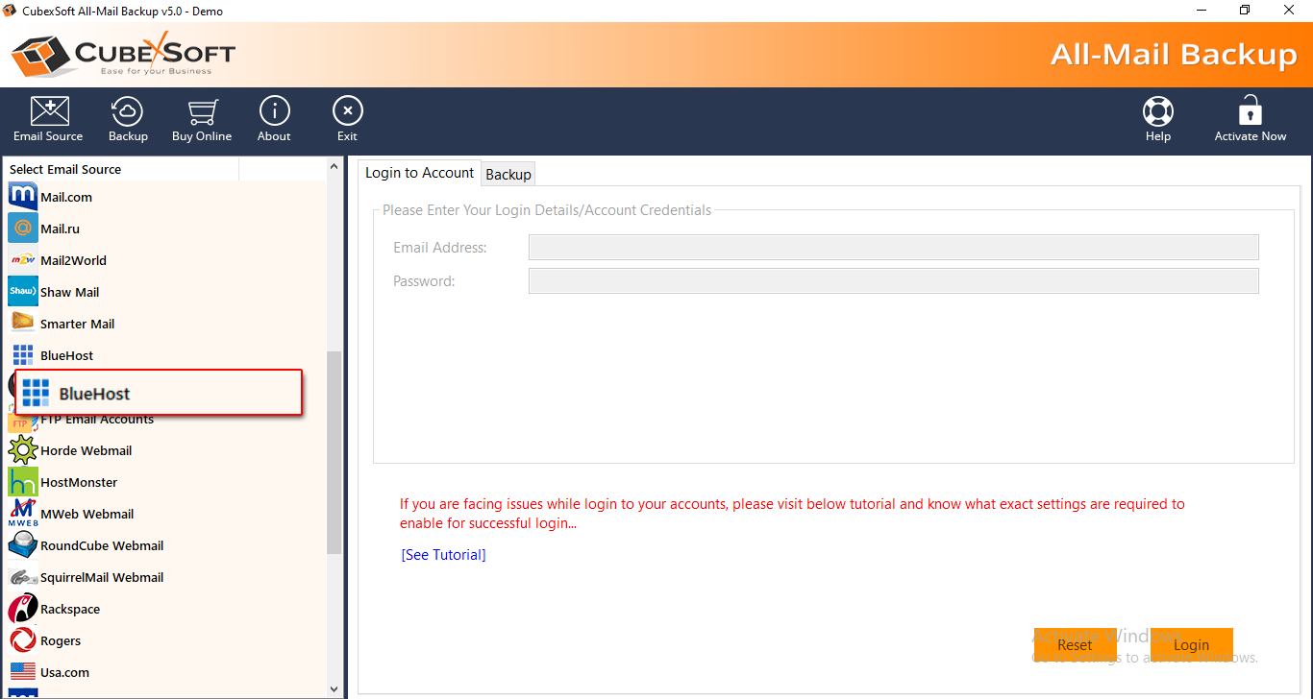The height and width of the screenshot is (699, 1313).
Task: Select RoundCube Webmail entry
Action: click(101, 545)
